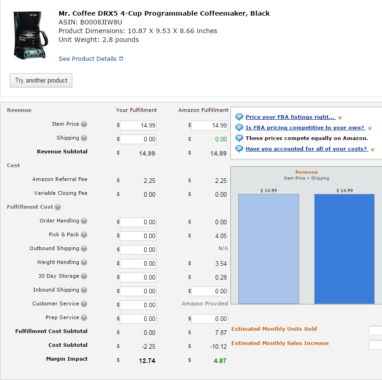Focus Your Fulfillment Inbound Shipping field
Image resolution: width=382 pixels, height=380 pixels.
pos(138,291)
